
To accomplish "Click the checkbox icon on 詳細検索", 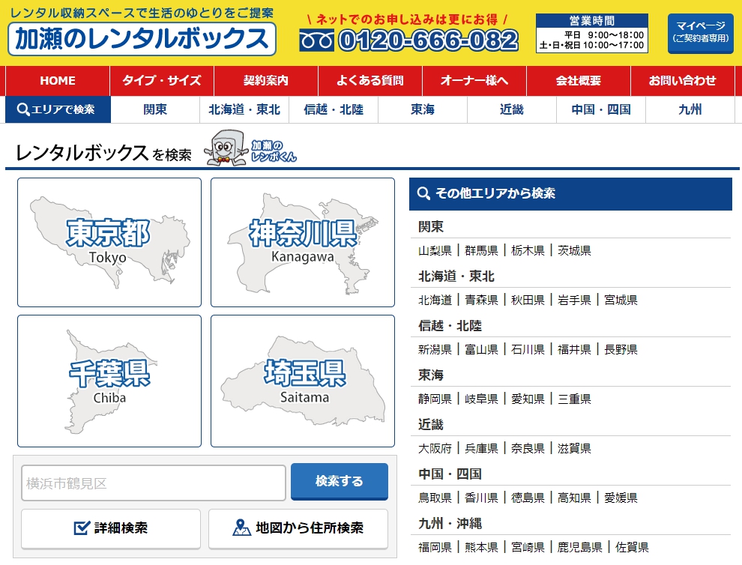I will pyautogui.click(x=82, y=528).
